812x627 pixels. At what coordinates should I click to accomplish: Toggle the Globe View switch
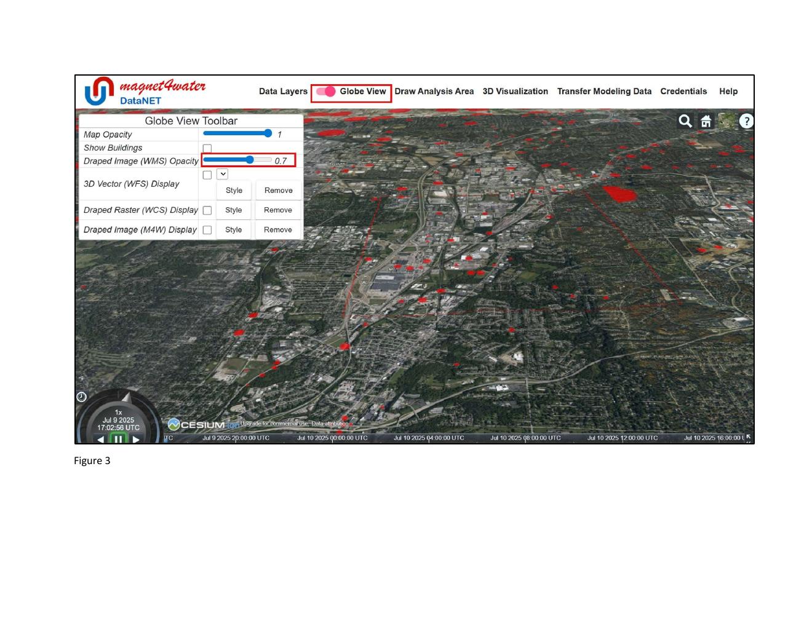[x=326, y=92]
